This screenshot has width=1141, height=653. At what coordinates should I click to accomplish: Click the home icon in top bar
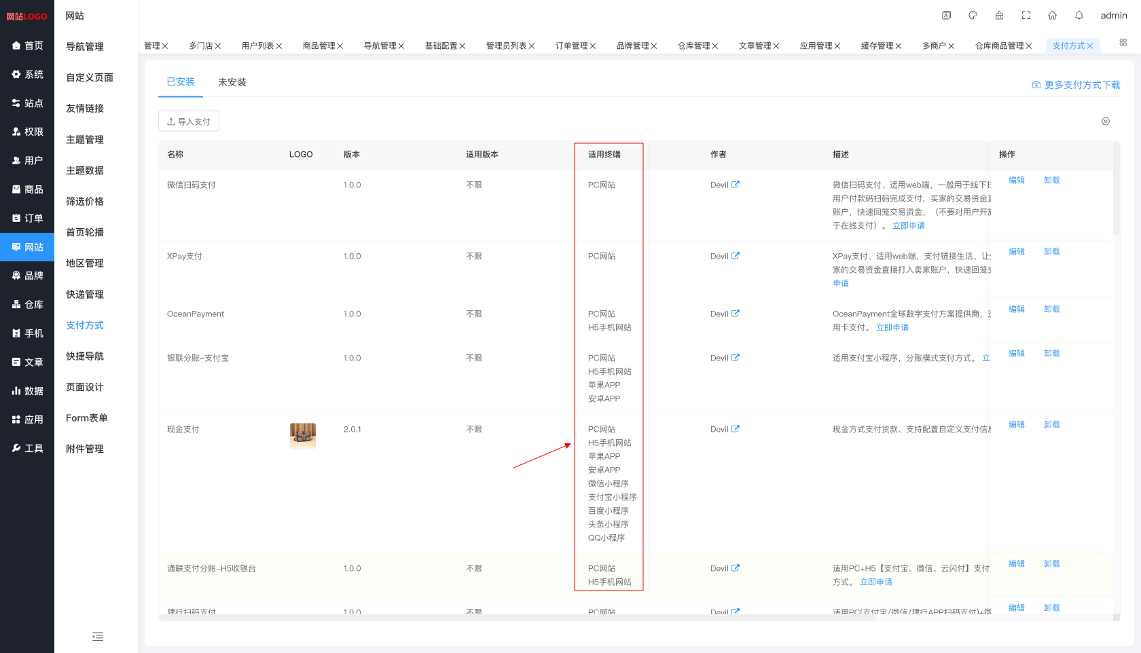[x=1052, y=16]
